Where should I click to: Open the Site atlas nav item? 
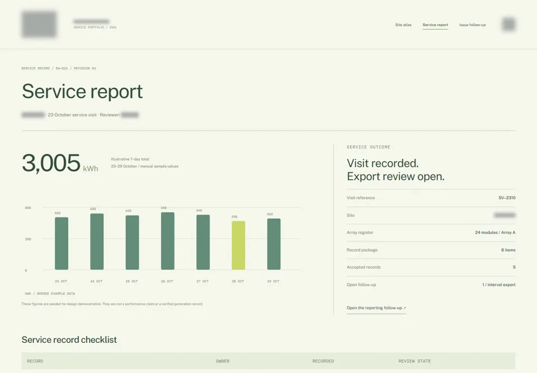tap(403, 25)
